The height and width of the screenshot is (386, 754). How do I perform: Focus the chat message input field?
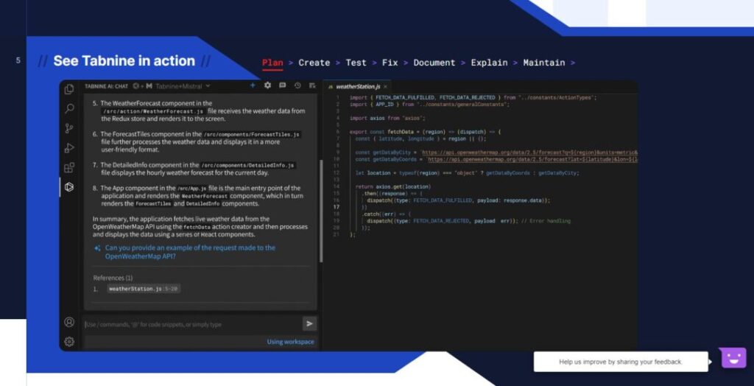[x=192, y=324]
